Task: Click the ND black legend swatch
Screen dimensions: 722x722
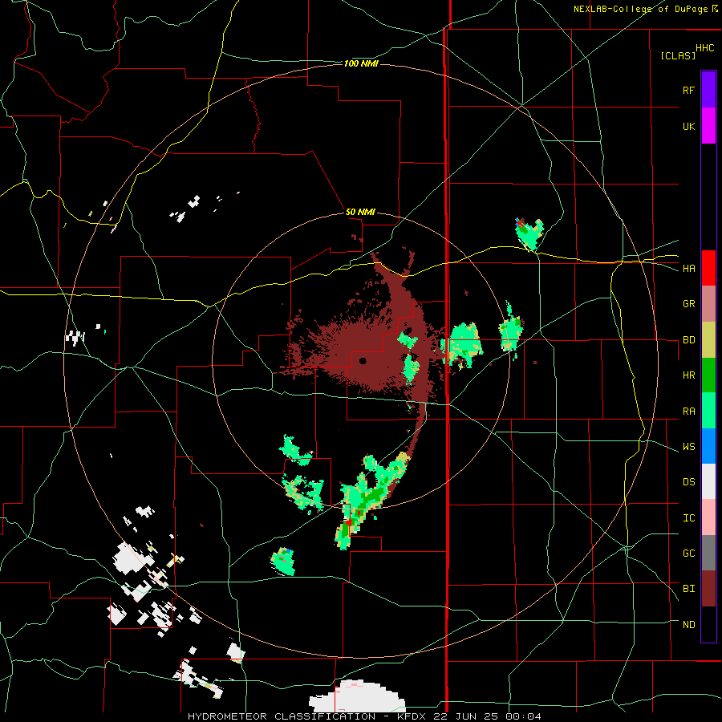Action: [708, 624]
